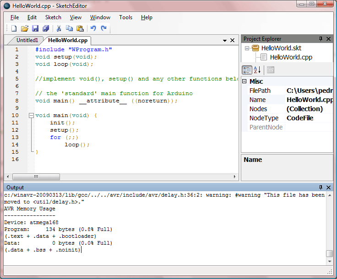
Task: Open the Sketch menu
Action: (x=53, y=17)
